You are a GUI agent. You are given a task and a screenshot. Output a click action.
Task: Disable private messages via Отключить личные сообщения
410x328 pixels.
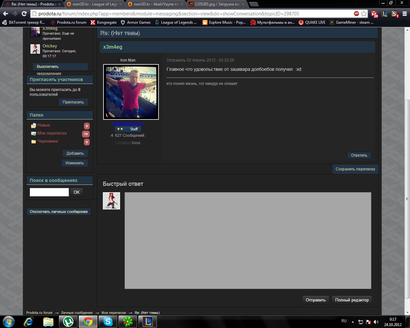[59, 212]
